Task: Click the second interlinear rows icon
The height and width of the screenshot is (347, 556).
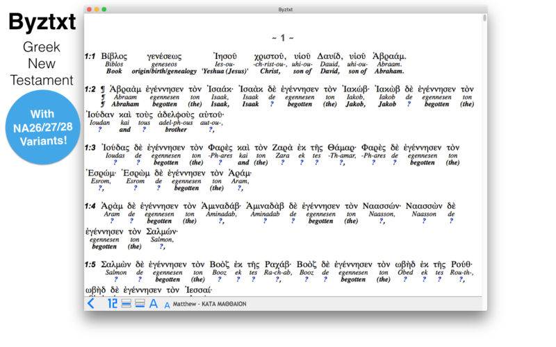Action: point(140,303)
